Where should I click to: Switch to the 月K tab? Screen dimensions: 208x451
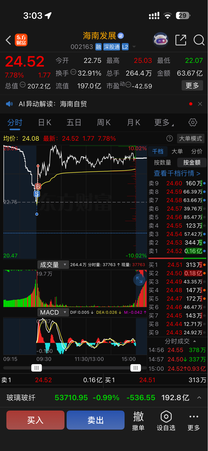[x=134, y=123]
